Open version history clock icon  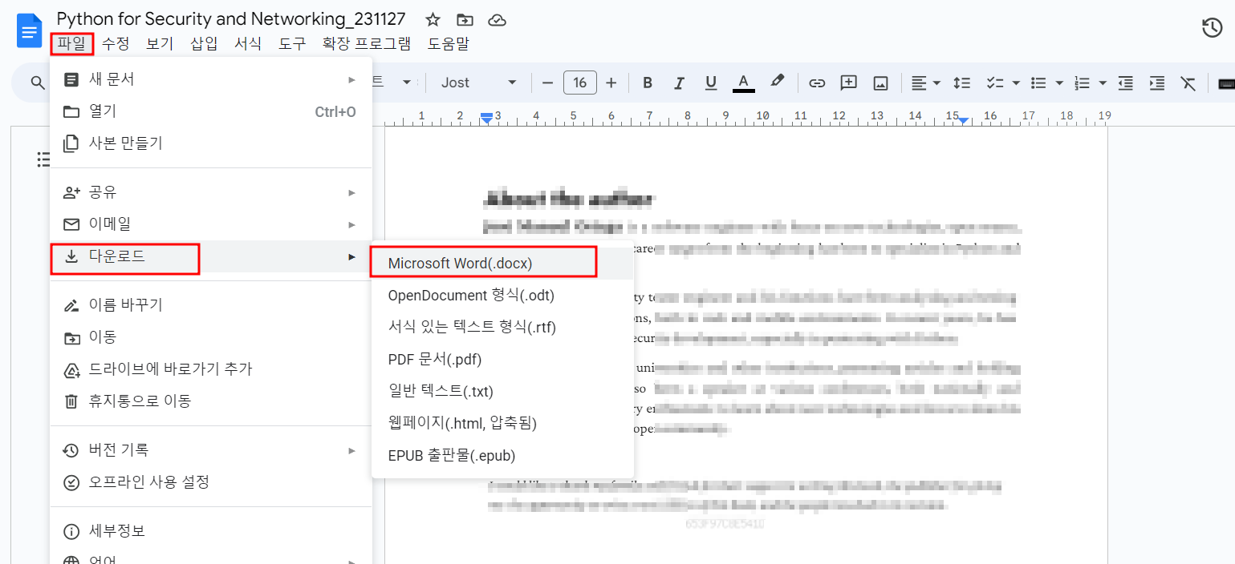click(1212, 28)
